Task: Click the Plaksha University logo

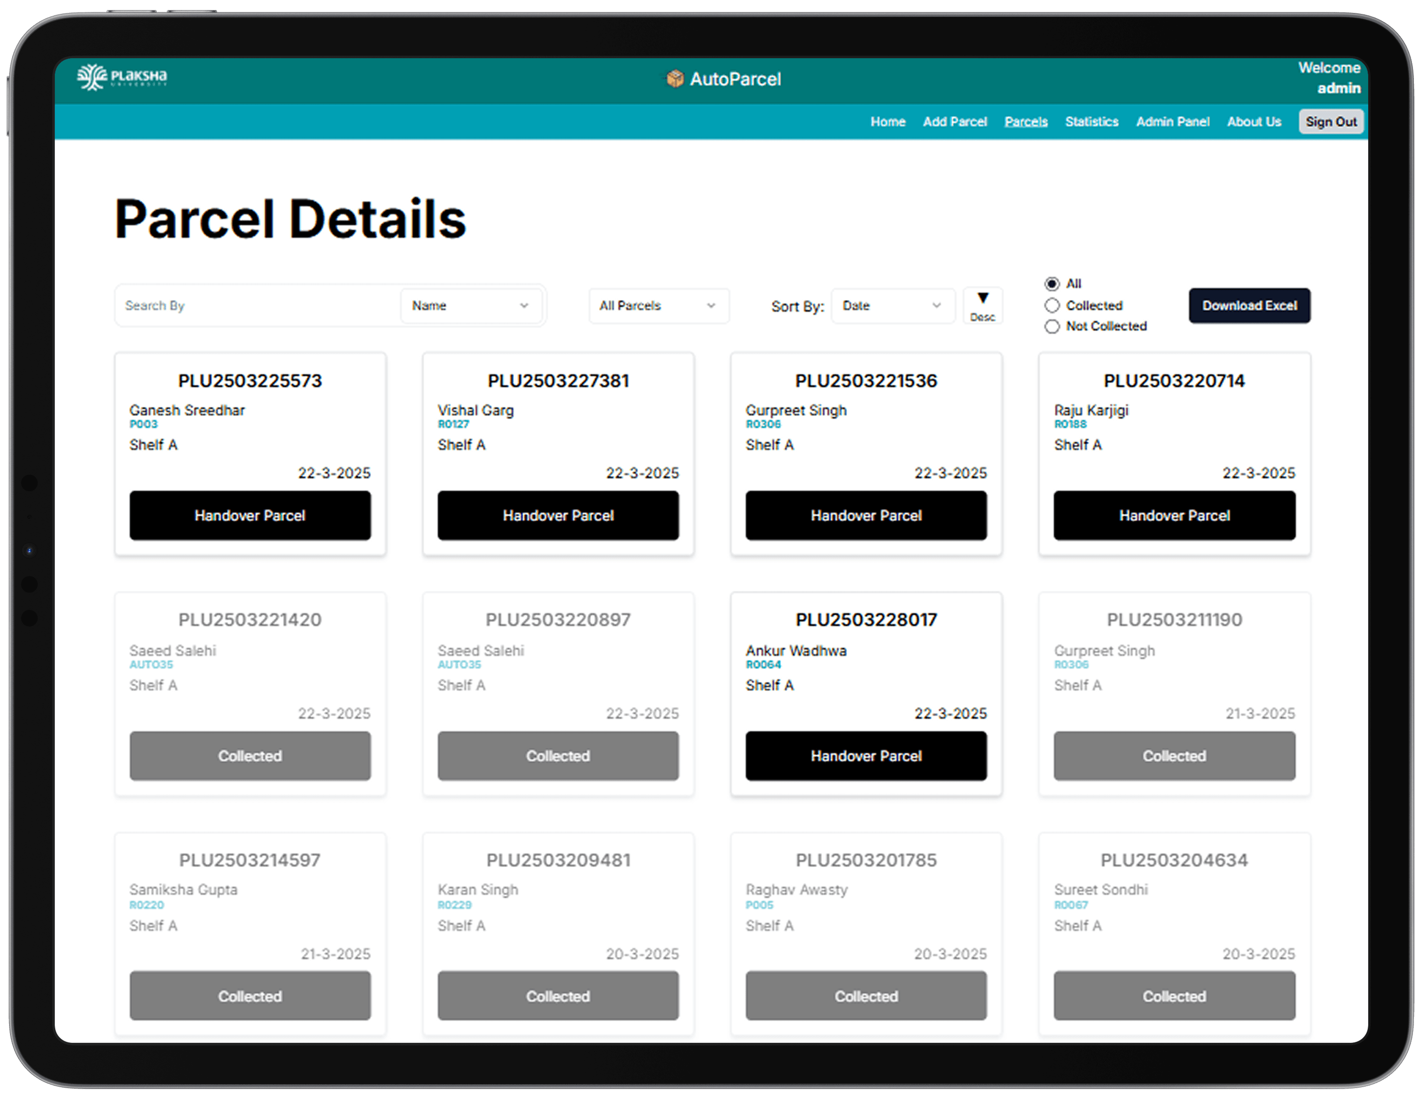Action: pos(122,77)
